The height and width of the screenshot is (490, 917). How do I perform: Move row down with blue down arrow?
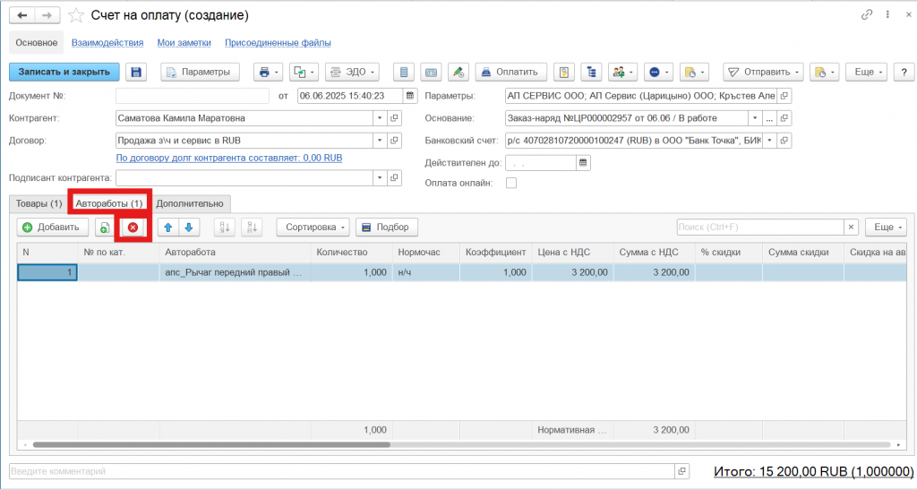[x=189, y=228]
